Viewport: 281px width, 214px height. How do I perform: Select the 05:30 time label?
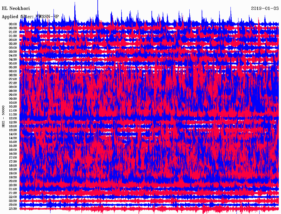coord(13,67)
